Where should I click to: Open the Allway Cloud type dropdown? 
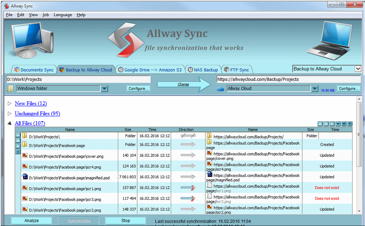click(315, 89)
